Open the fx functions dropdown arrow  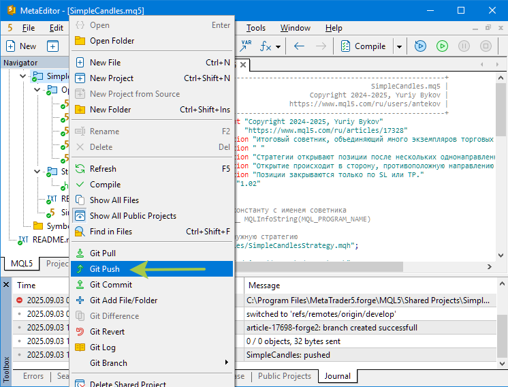[278, 47]
